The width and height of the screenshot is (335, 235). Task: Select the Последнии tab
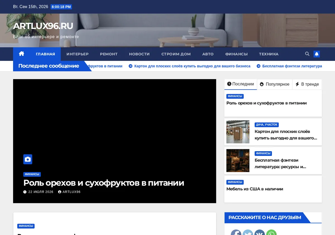(241, 84)
